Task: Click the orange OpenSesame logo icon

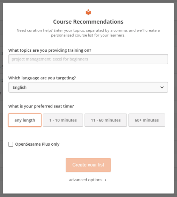Action: [x=88, y=12]
